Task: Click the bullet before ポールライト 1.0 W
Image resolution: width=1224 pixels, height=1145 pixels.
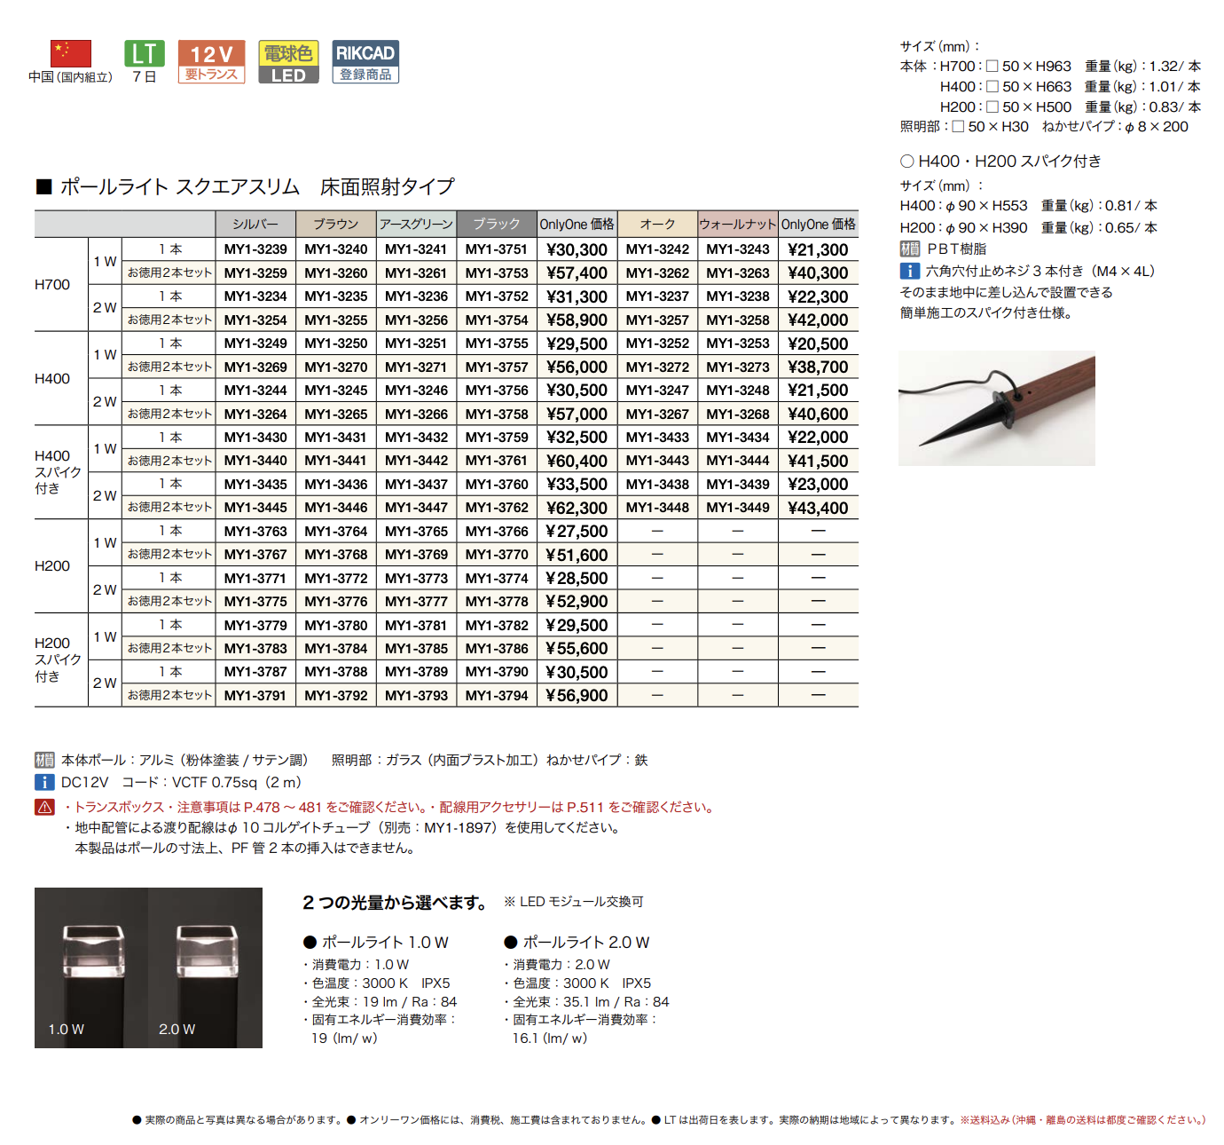Action: [310, 943]
